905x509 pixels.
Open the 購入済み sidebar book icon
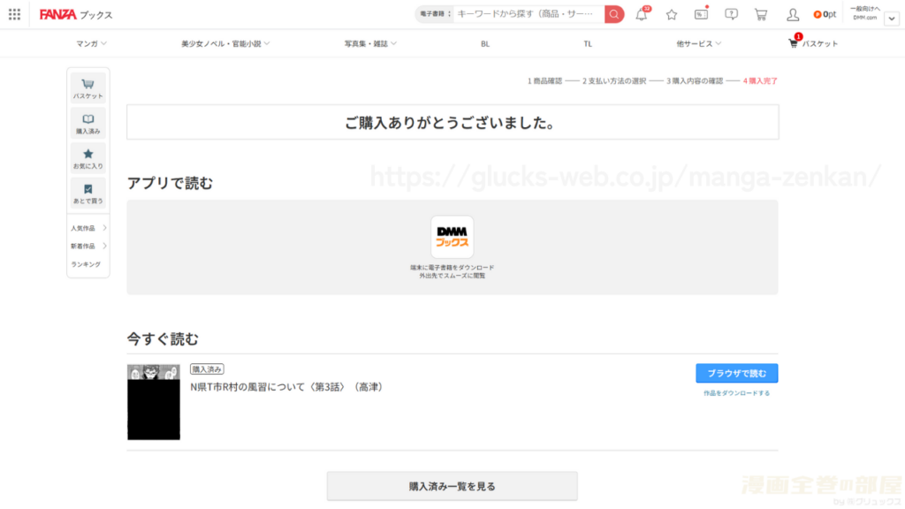coord(87,124)
